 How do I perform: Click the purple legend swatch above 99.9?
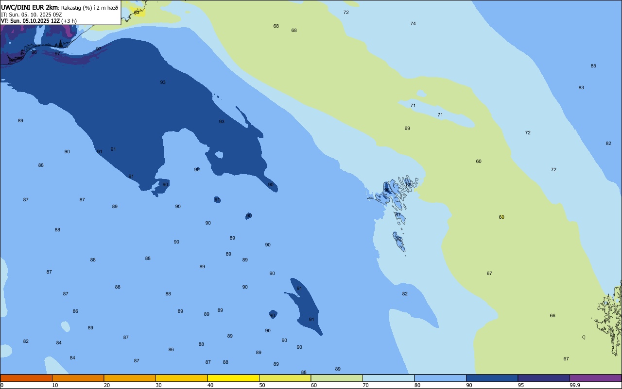[595, 378]
